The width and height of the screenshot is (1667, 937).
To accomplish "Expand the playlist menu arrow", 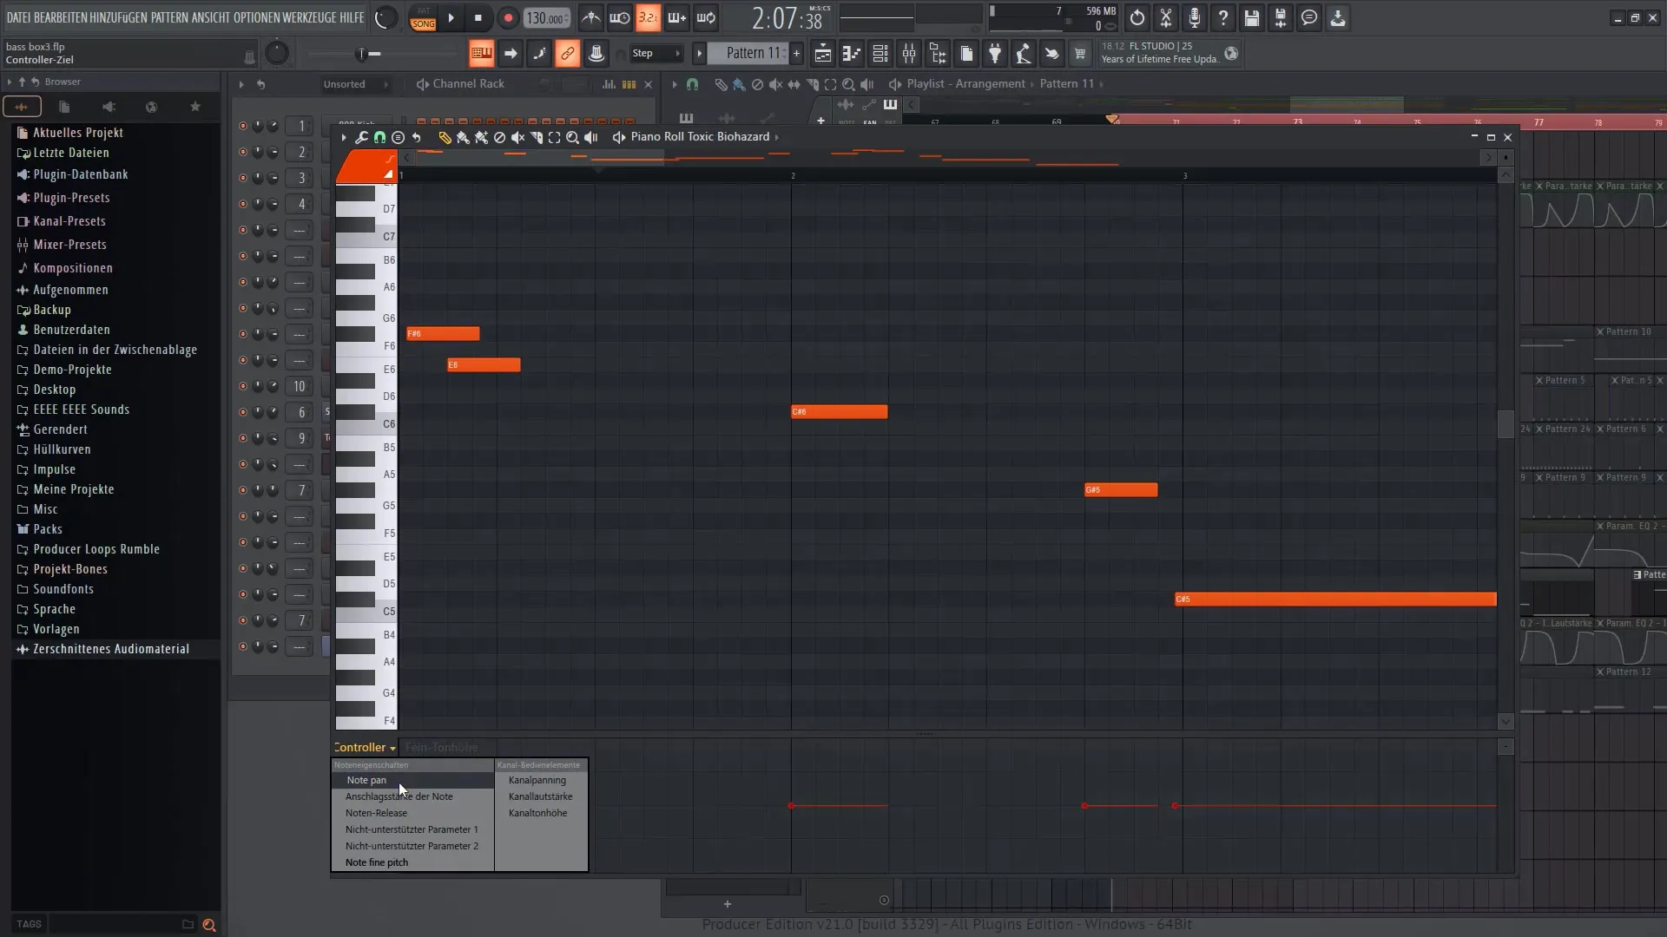I will click(x=675, y=84).
